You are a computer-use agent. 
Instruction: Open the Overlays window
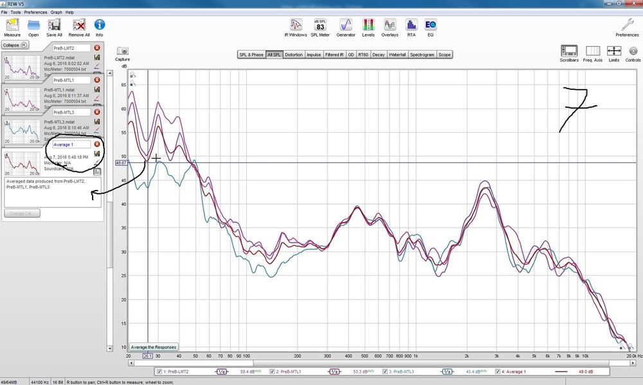390,28
